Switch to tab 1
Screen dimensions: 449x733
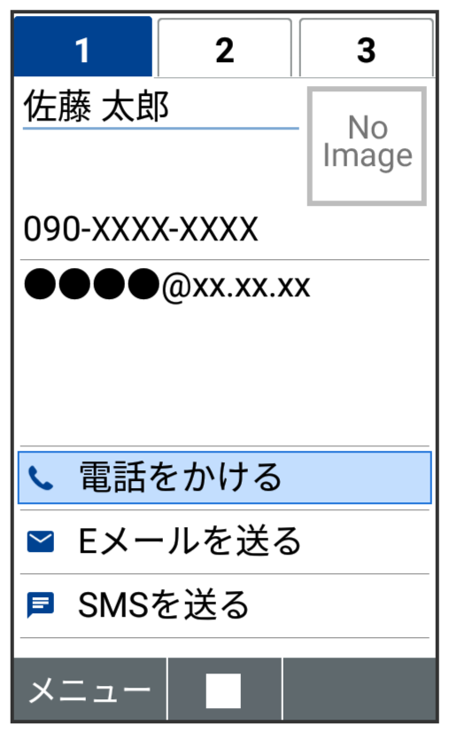(82, 47)
